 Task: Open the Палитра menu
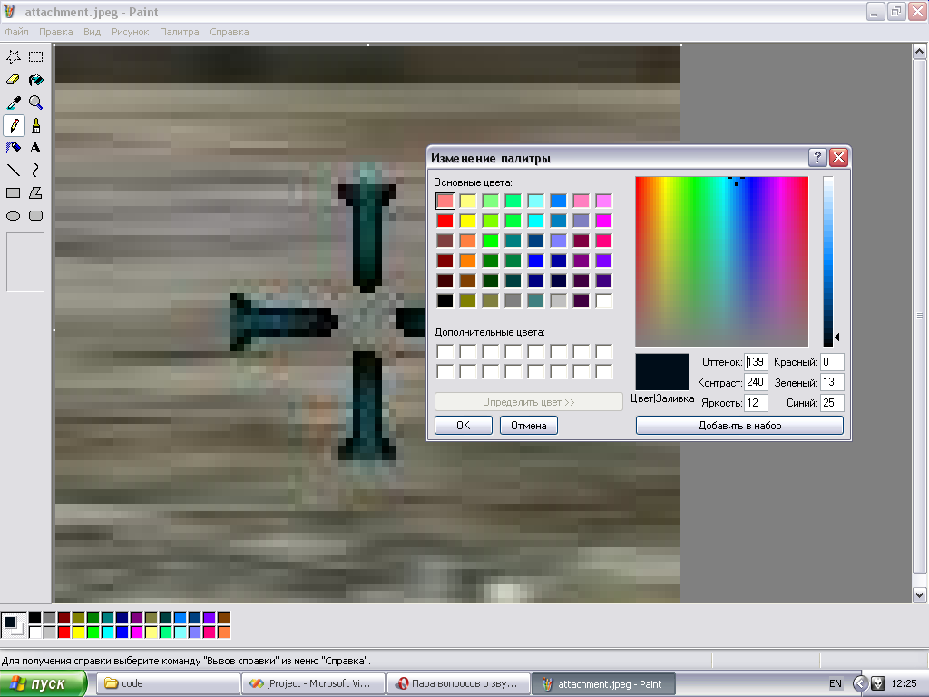click(179, 31)
